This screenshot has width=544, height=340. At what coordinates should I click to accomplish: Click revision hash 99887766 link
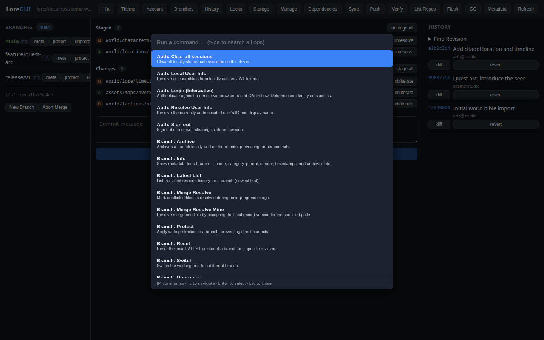click(x=439, y=78)
